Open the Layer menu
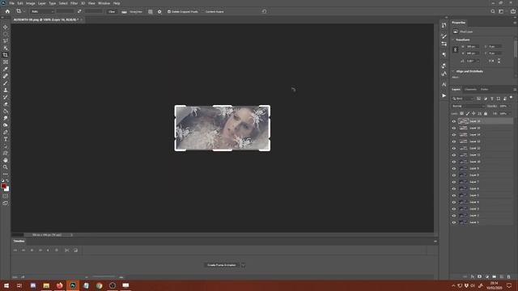518x291 pixels. click(x=41, y=3)
